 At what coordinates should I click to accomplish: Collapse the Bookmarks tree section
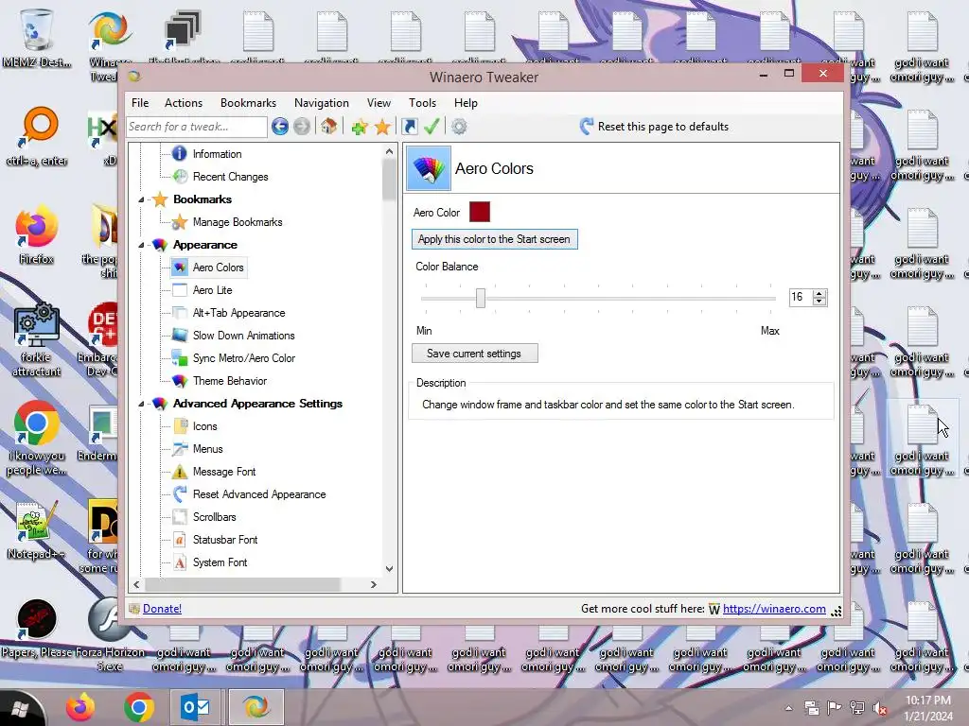[141, 199]
